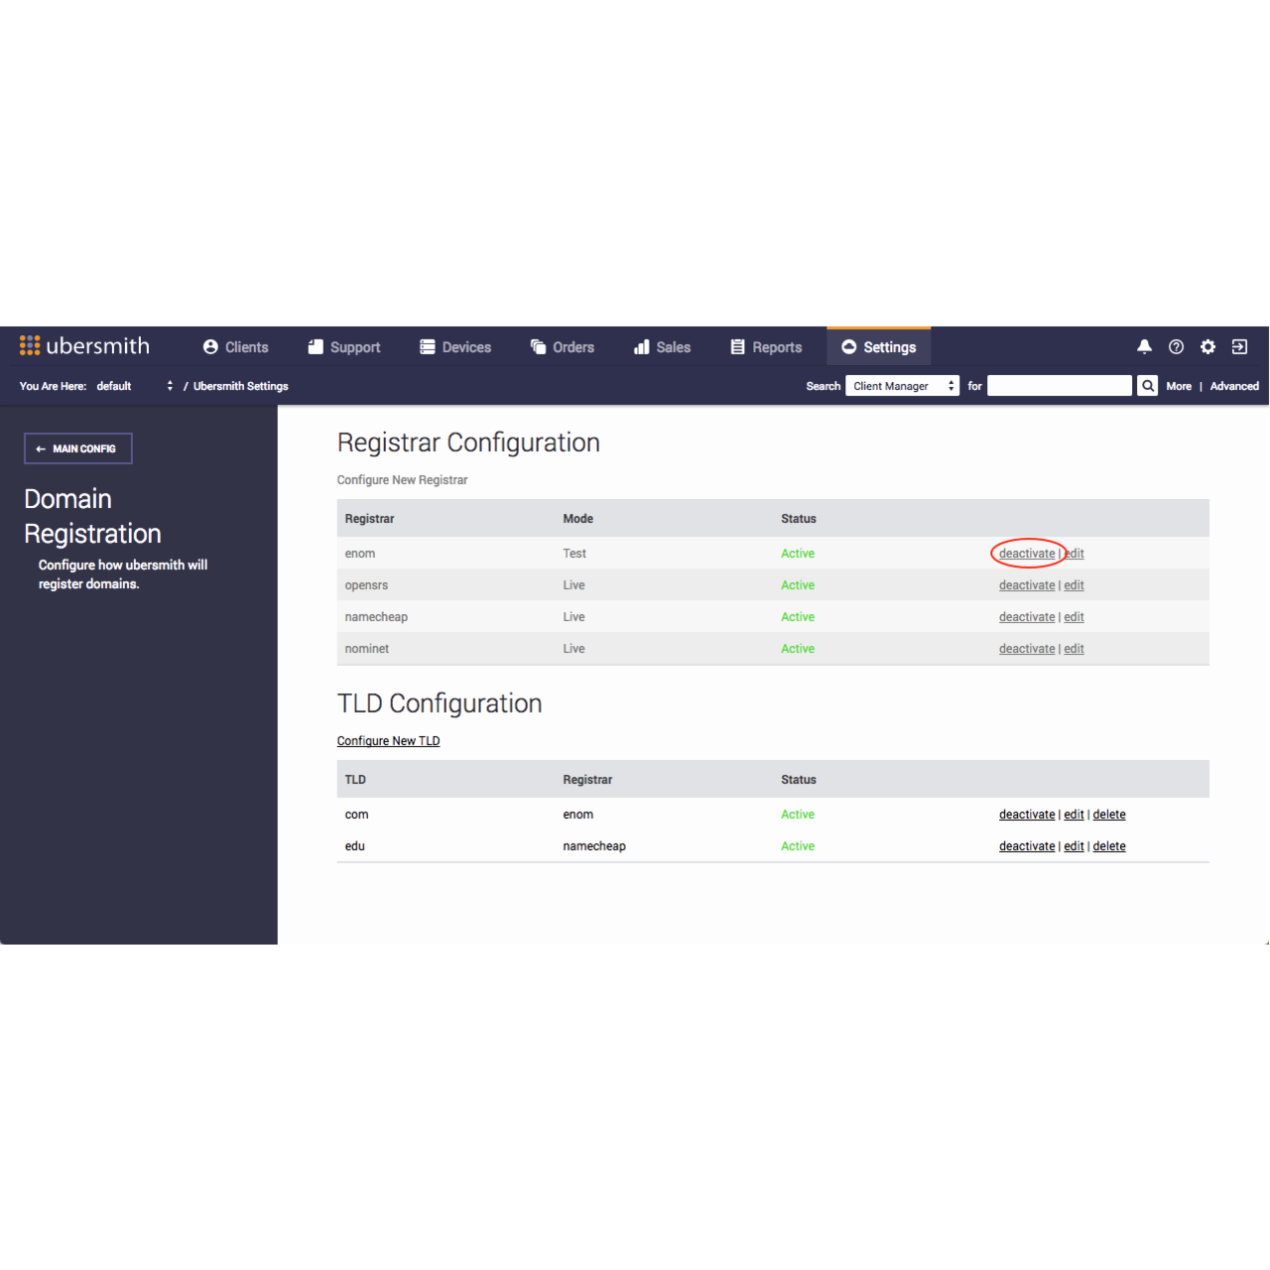Image resolution: width=1270 pixels, height=1270 pixels.
Task: Delete the edu TLD entry
Action: coord(1108,845)
